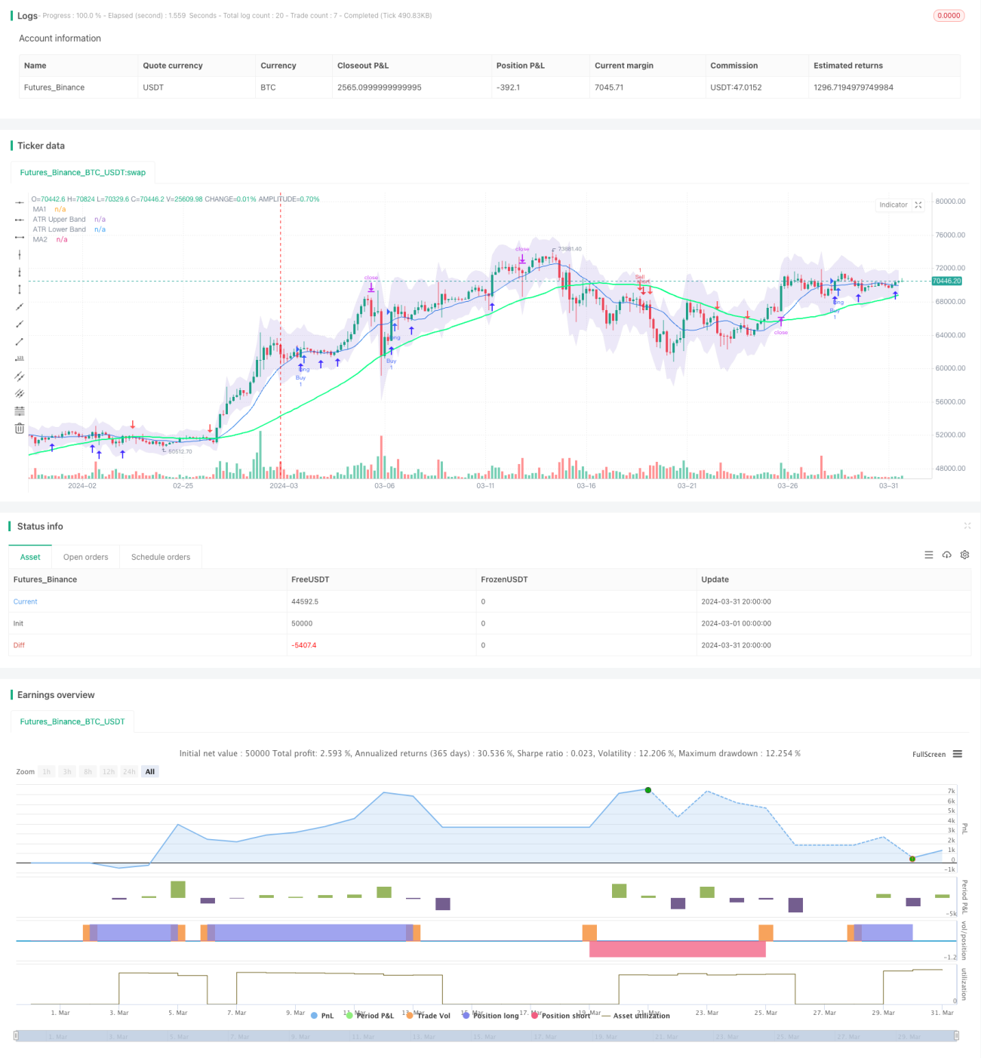Collapse the Status info panel via its arrows icon
Image resolution: width=981 pixels, height=1058 pixels.
pos(967,526)
